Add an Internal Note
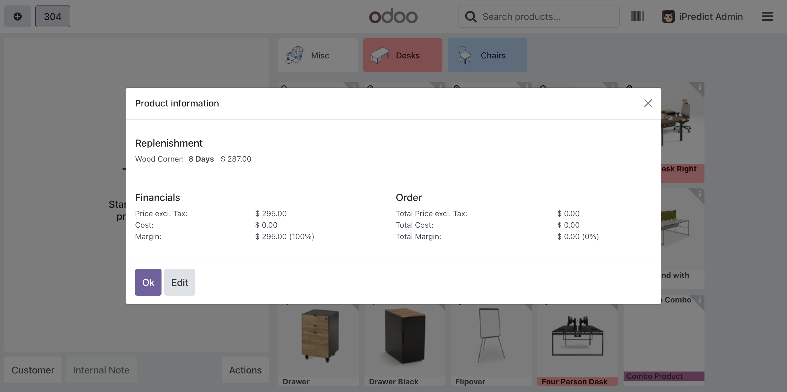This screenshot has height=392, width=787. [101, 370]
